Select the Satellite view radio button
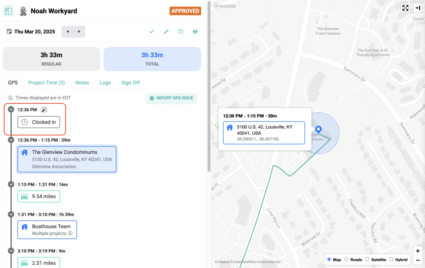This screenshot has height=268, width=425. click(367, 259)
